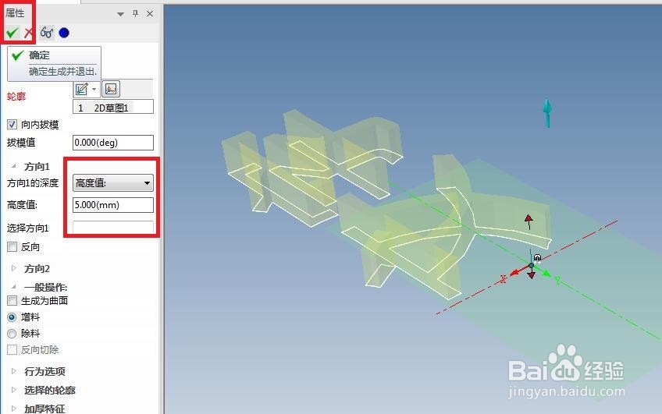Click the cyan up arrow in viewport

pos(547,113)
